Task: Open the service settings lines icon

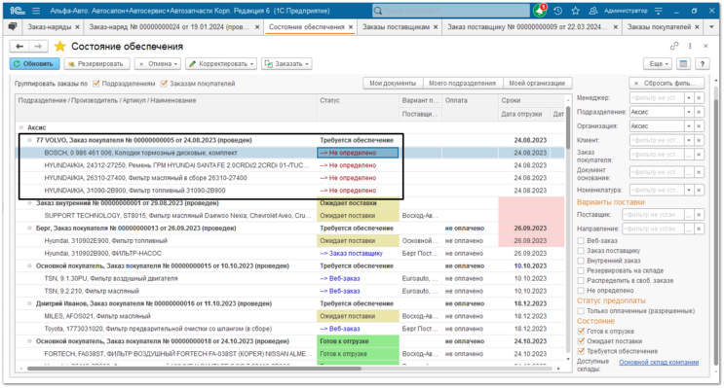Action: click(x=659, y=11)
